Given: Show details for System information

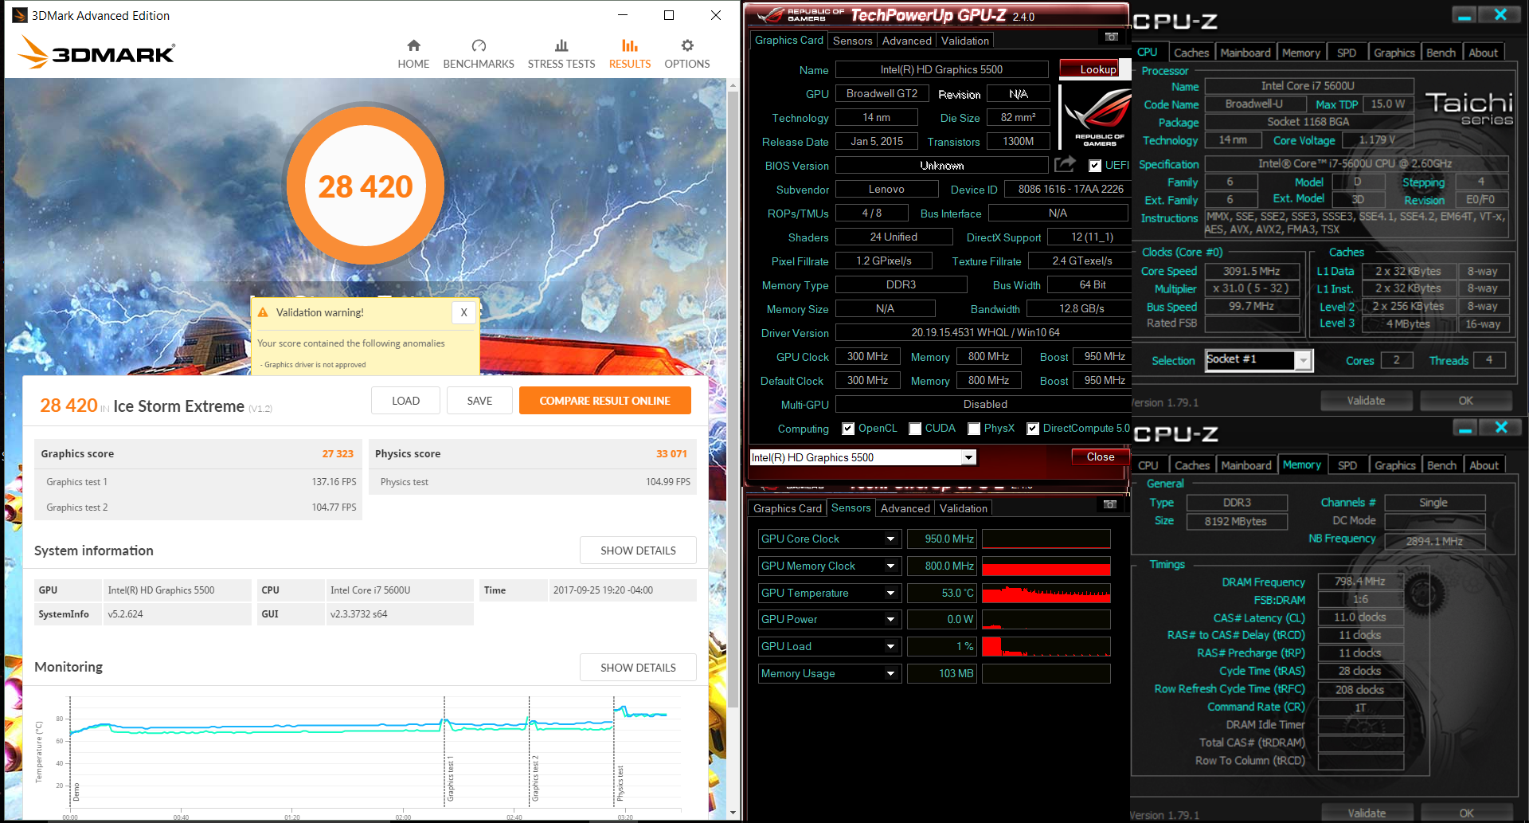Looking at the screenshot, I should click(x=638, y=551).
